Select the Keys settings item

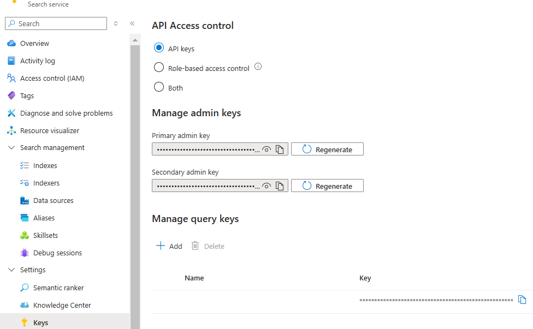pos(64,321)
